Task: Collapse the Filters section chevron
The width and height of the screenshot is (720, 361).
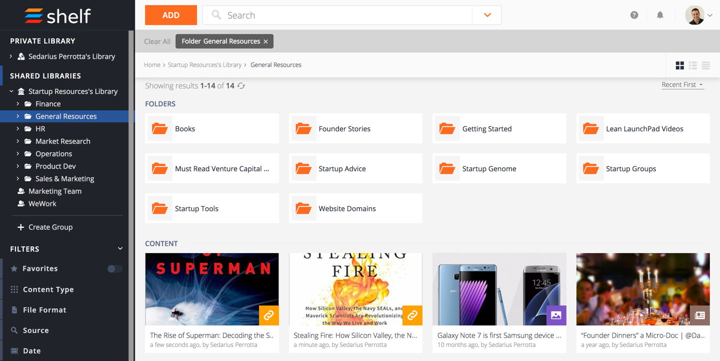Action: tap(120, 249)
